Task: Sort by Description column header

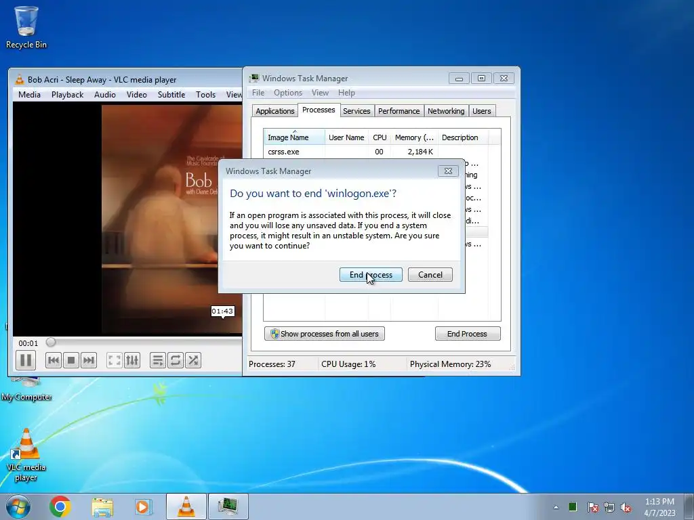Action: [x=464, y=137]
